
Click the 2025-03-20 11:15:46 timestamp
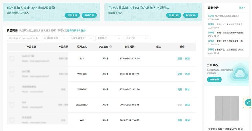(129, 105)
